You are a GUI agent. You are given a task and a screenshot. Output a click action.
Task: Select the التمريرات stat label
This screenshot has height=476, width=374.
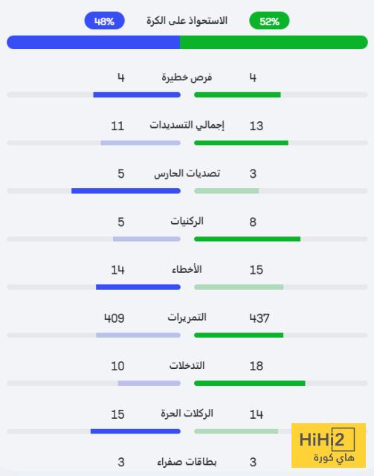pos(187,318)
